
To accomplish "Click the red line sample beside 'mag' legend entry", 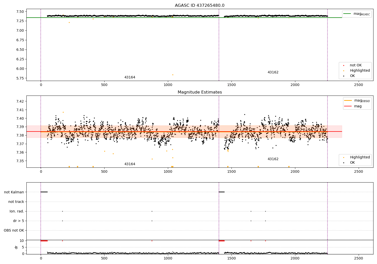I will (348, 106).
